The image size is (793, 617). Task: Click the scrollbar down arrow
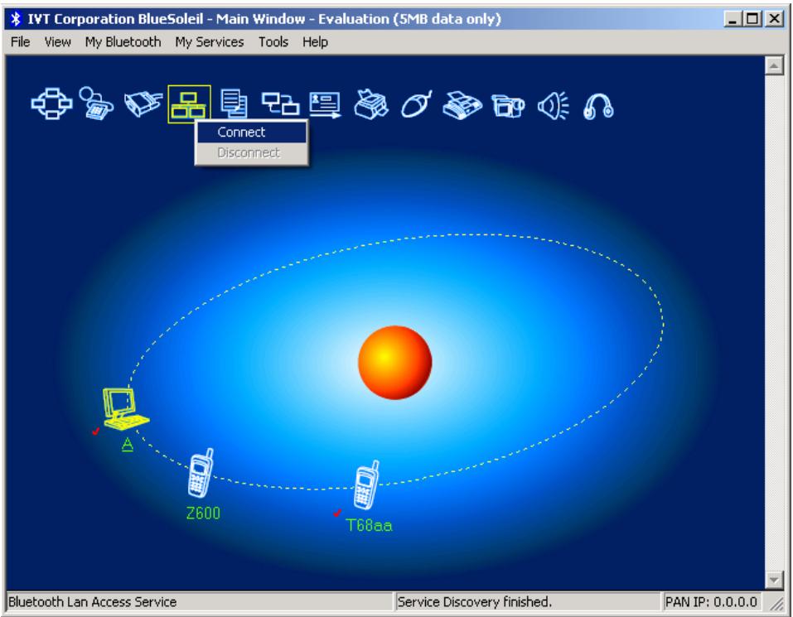click(774, 579)
